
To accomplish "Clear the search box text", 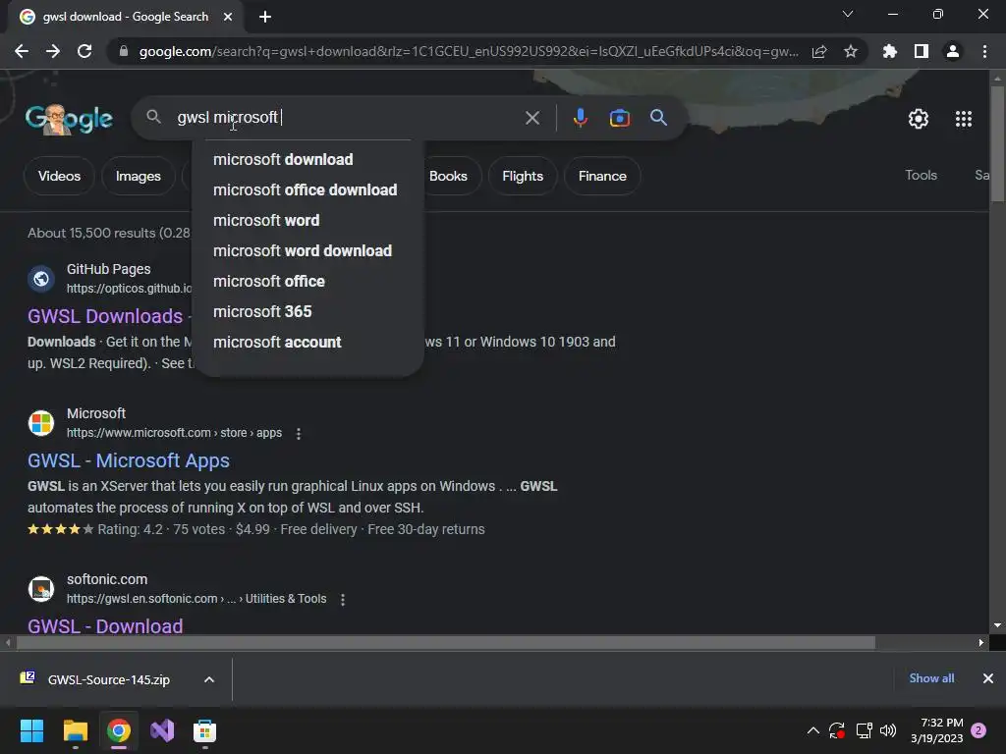I will point(531,118).
